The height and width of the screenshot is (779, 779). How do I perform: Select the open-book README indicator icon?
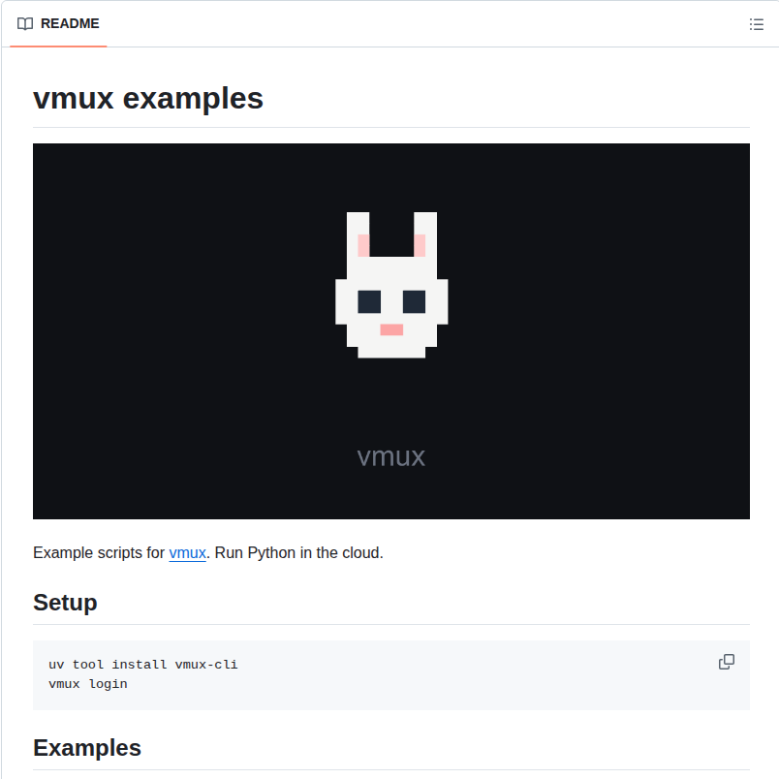(24, 24)
